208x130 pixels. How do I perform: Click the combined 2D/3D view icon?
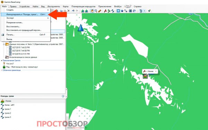pos(126,11)
